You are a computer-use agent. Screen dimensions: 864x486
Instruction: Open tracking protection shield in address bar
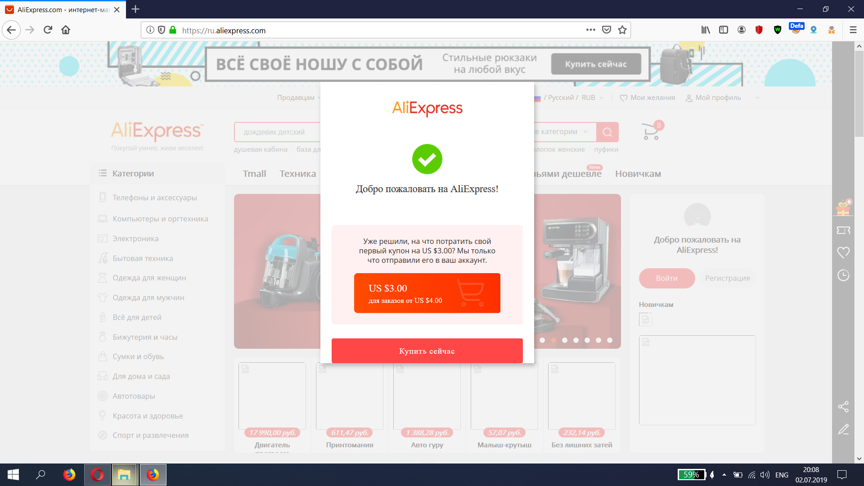[162, 30]
